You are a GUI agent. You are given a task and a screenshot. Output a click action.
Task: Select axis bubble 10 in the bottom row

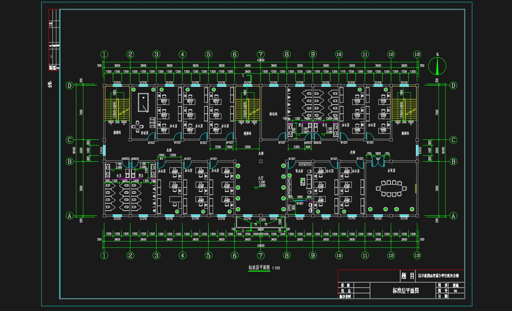coord(339,255)
